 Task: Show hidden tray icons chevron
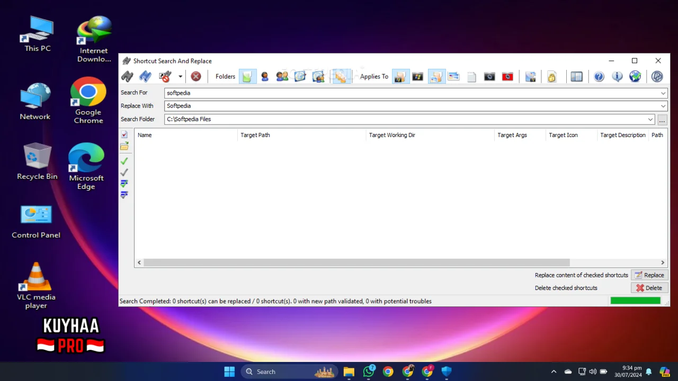pos(554,371)
